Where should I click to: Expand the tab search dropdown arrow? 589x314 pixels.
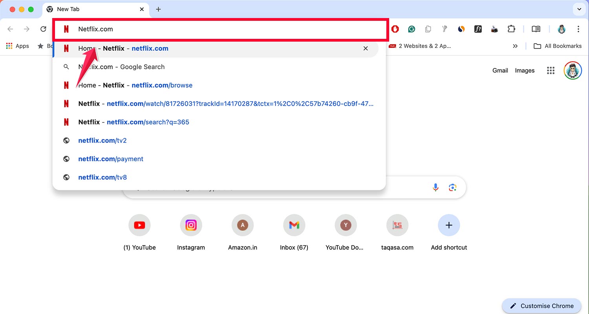[x=579, y=9]
